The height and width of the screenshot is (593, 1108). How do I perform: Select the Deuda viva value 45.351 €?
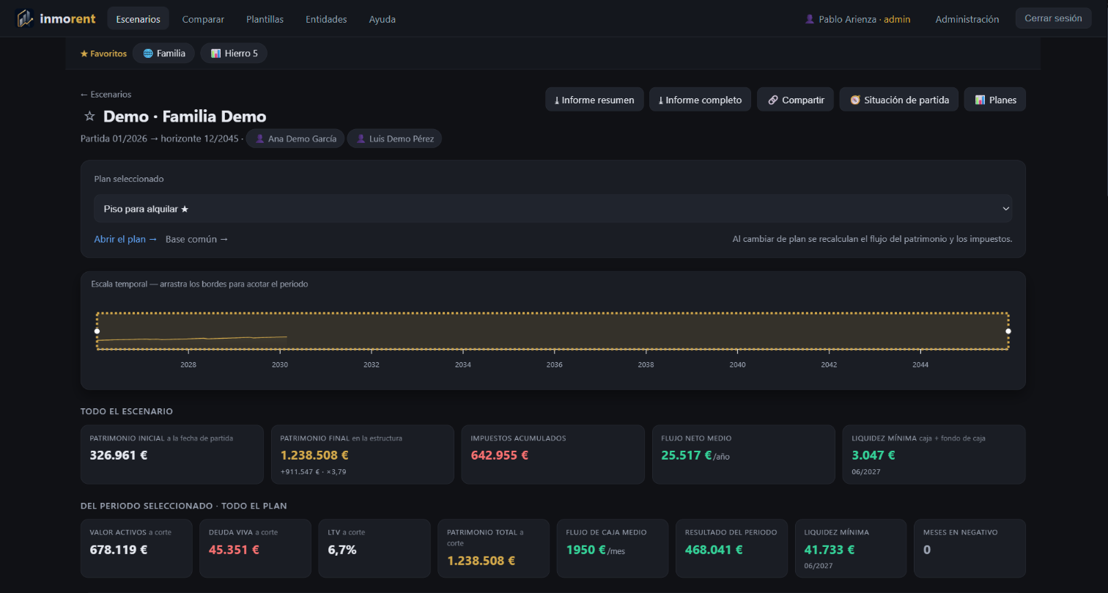(234, 549)
